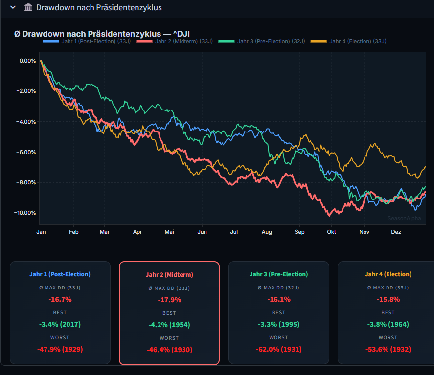Click the -16.1% max drawdown value

pyautogui.click(x=279, y=299)
